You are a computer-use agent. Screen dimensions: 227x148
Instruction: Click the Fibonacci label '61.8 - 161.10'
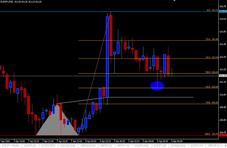pyautogui.click(x=212, y=87)
